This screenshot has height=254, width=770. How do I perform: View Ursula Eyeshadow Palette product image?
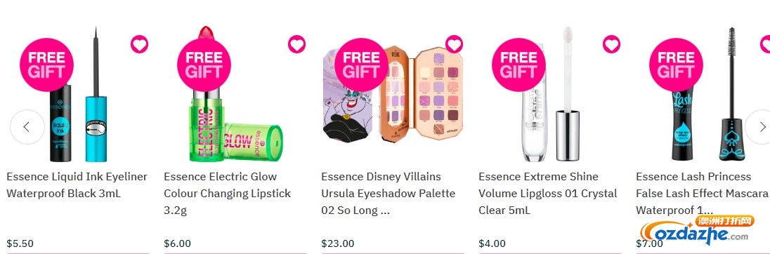point(393,93)
